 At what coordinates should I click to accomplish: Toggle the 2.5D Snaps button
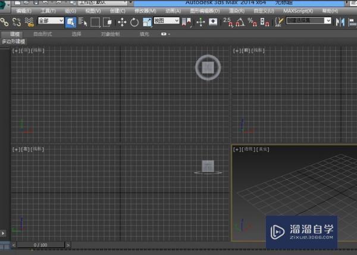[x=228, y=22]
